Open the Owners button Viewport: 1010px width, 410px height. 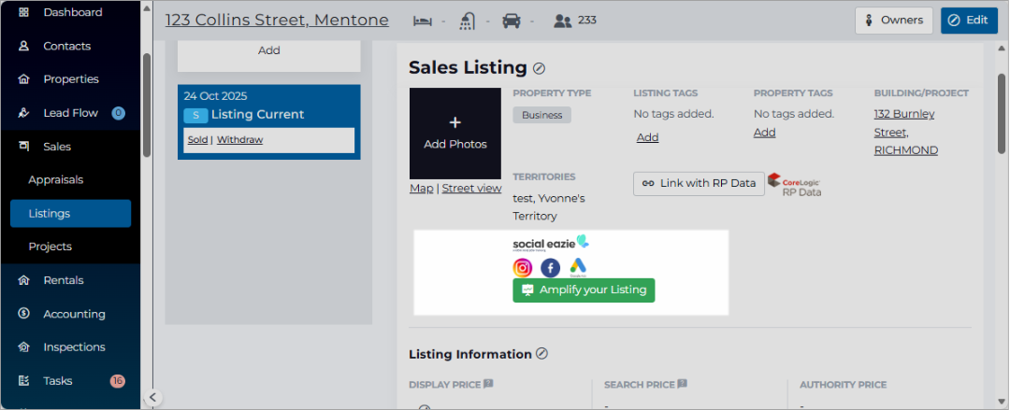(x=894, y=20)
